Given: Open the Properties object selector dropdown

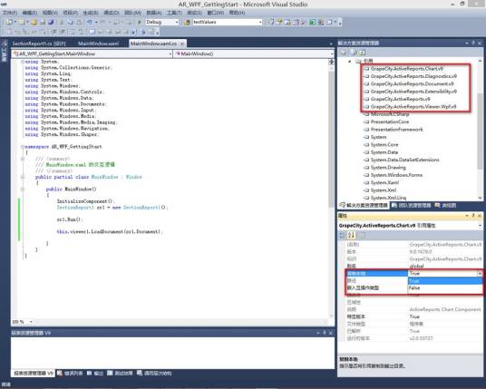Looking at the screenshot, I should pos(481,226).
